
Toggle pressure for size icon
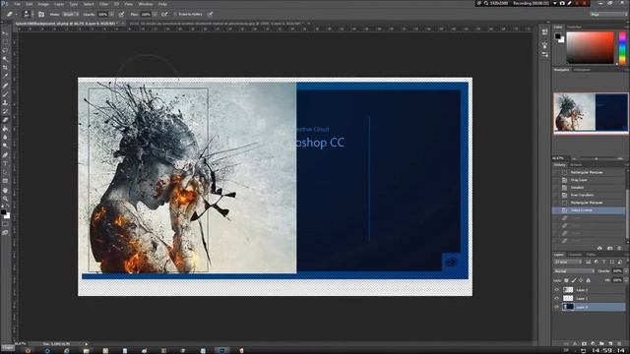(210, 14)
